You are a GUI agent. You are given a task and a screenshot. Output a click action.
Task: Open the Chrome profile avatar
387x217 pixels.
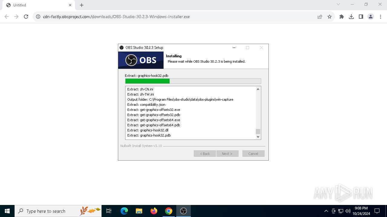[x=371, y=17]
